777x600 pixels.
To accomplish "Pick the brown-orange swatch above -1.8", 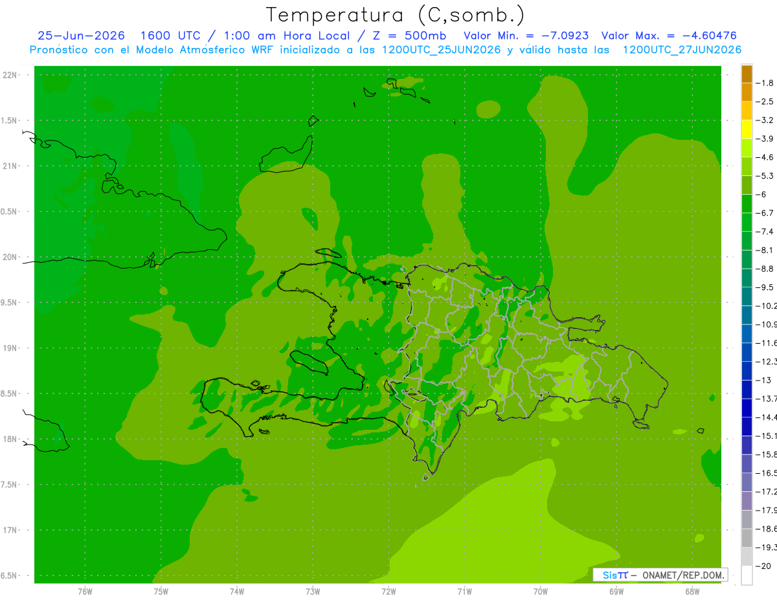I will click(747, 74).
